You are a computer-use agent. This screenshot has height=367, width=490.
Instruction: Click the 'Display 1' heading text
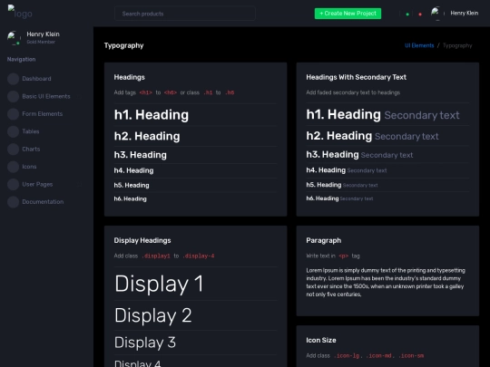159,284
